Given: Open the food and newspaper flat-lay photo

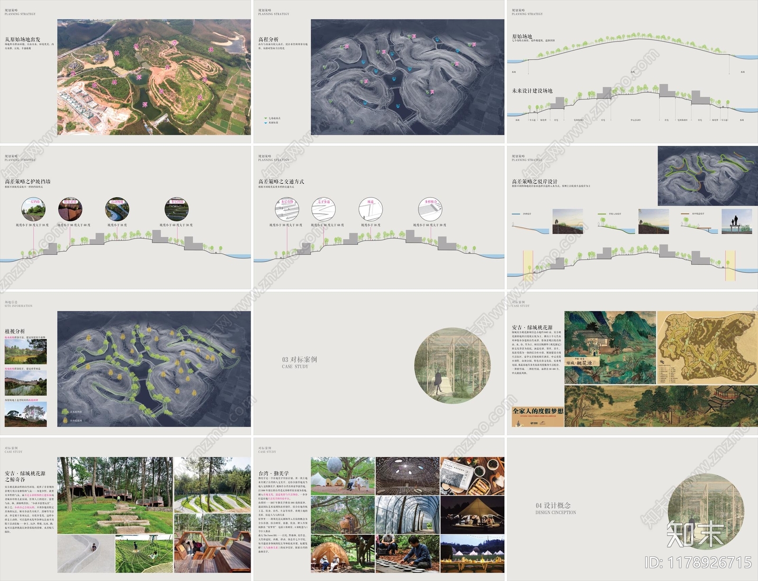Looking at the screenshot, I should click(472, 476).
